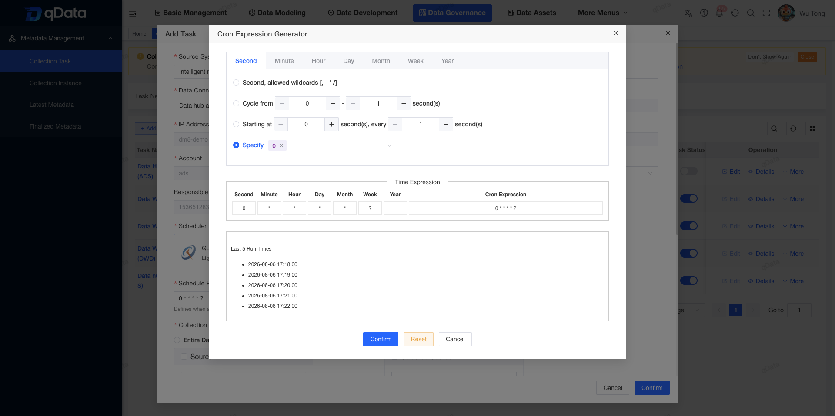Open More options in second table row
The width and height of the screenshot is (835, 416).
click(793, 199)
